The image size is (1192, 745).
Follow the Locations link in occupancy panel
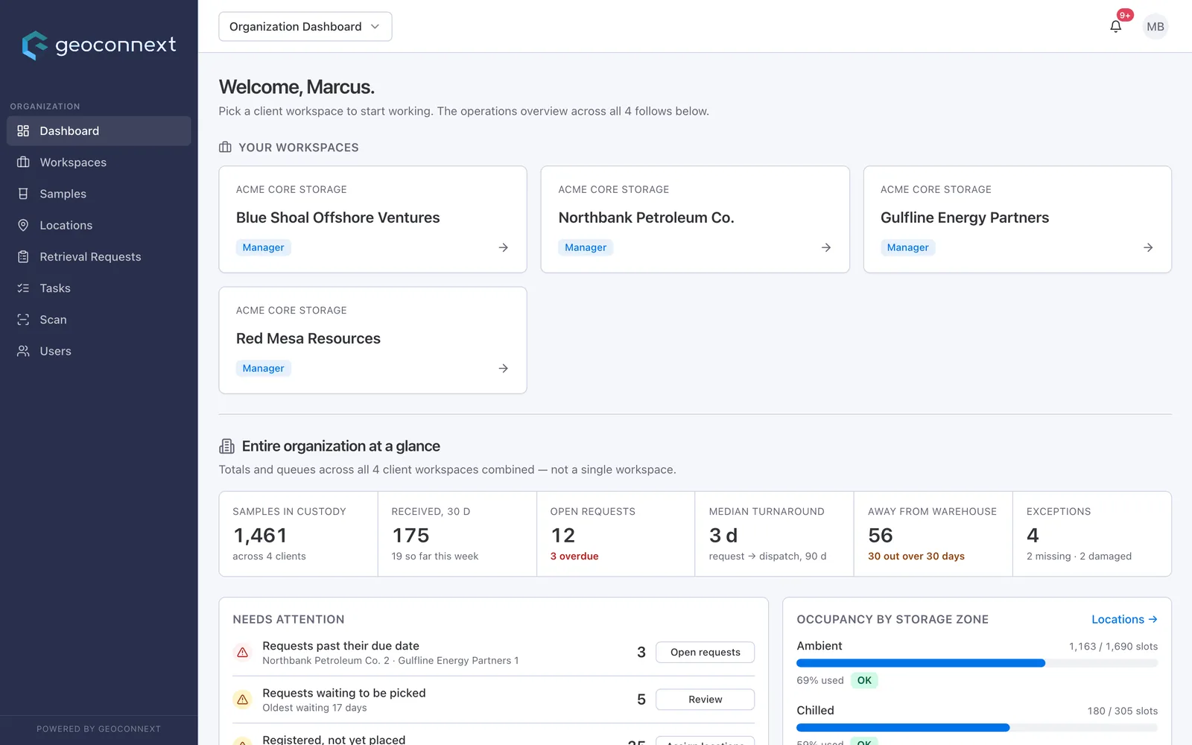(1124, 619)
